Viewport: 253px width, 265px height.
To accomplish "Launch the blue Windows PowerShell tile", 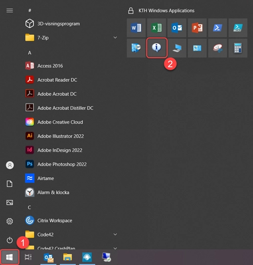I will [x=218, y=28].
